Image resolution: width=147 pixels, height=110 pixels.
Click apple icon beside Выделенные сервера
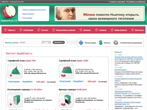click(54, 30)
